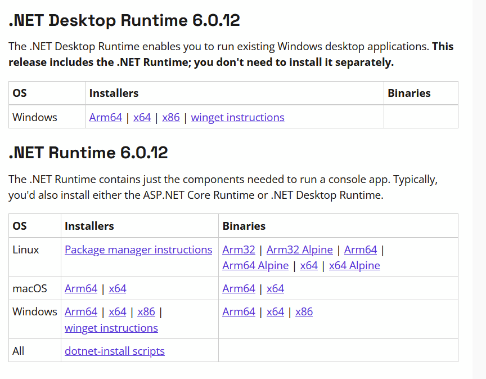Download the x86 Desktop Runtime installer
This screenshot has width=486, height=379.
point(171,117)
